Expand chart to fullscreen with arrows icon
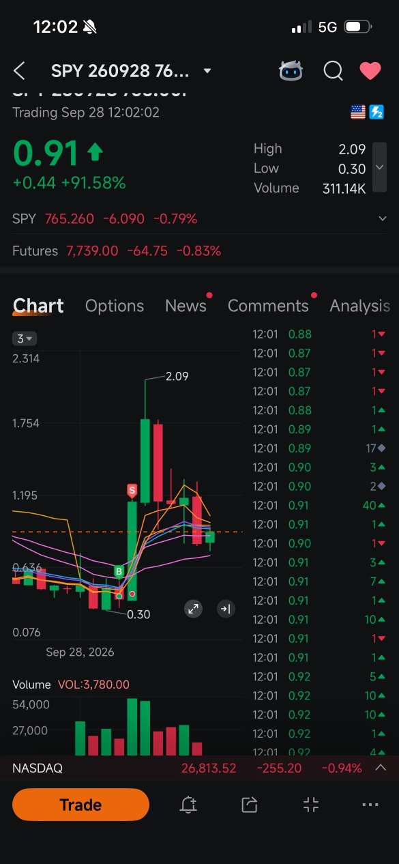The height and width of the screenshot is (864, 399). [194, 609]
